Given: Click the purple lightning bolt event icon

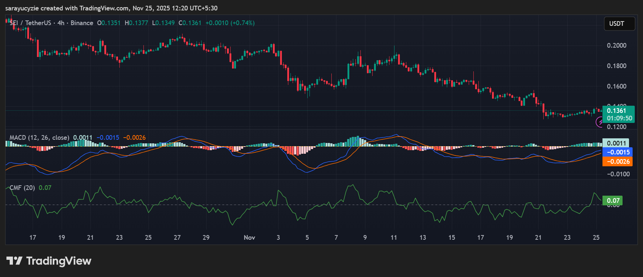Looking at the screenshot, I should [599, 122].
